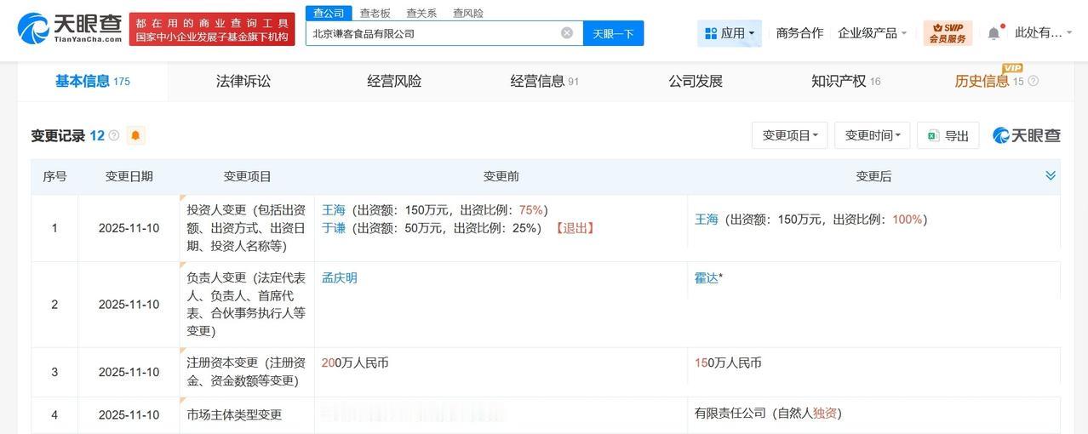Click the 孟庆明 name link
Image resolution: width=1088 pixels, height=434 pixels.
tap(340, 278)
